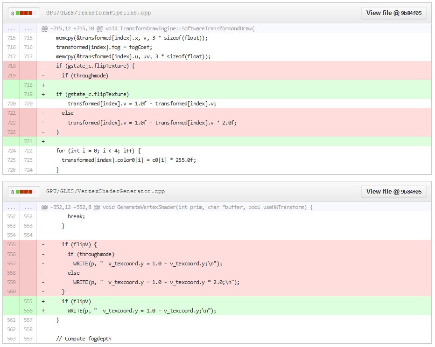Click the '// Compute fogdepth' code line
The width and height of the screenshot is (435, 347).
(x=84, y=339)
